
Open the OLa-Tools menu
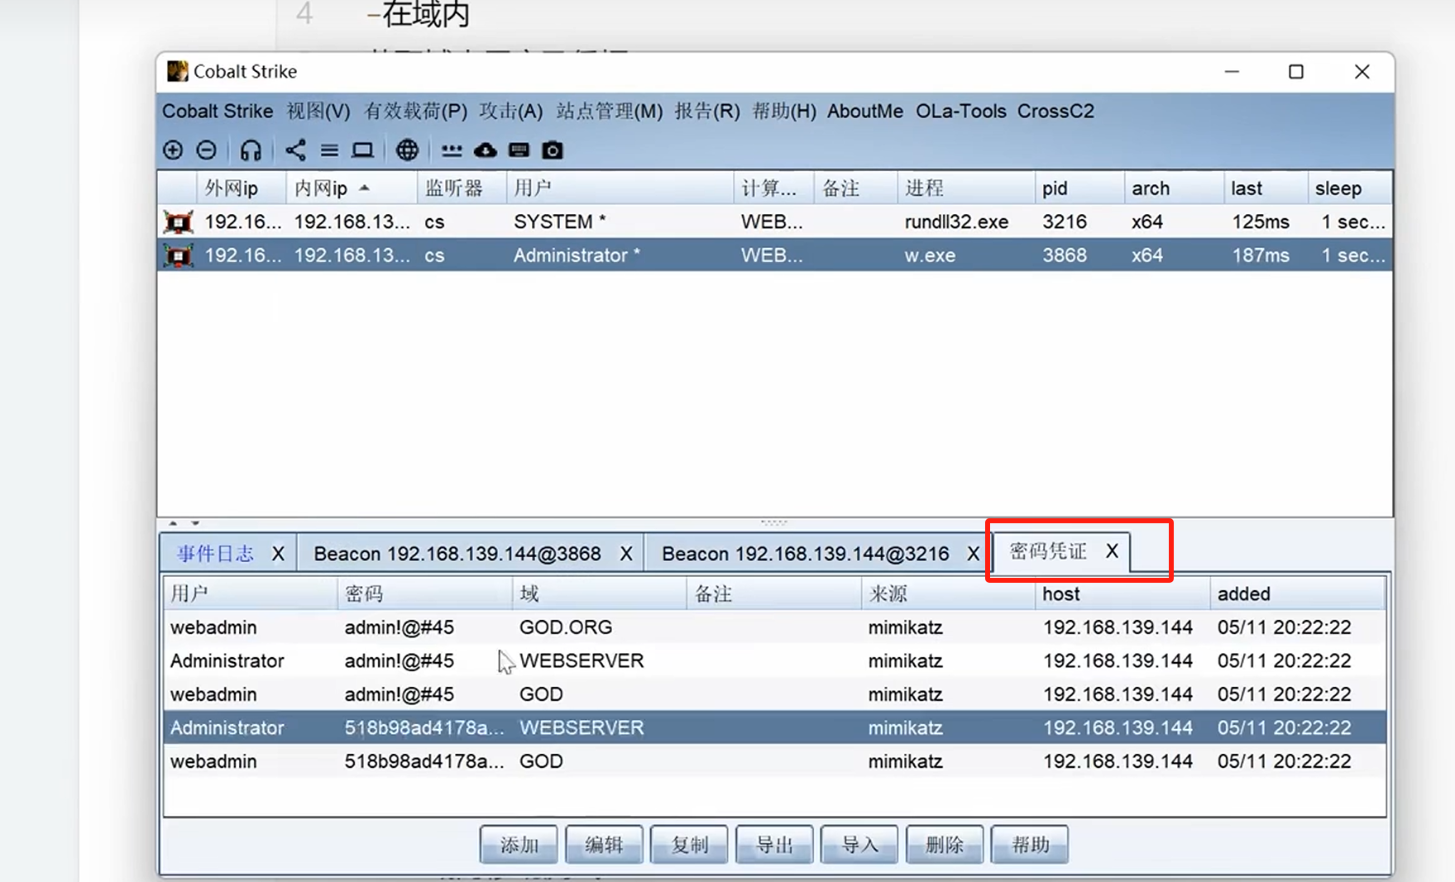[961, 112]
